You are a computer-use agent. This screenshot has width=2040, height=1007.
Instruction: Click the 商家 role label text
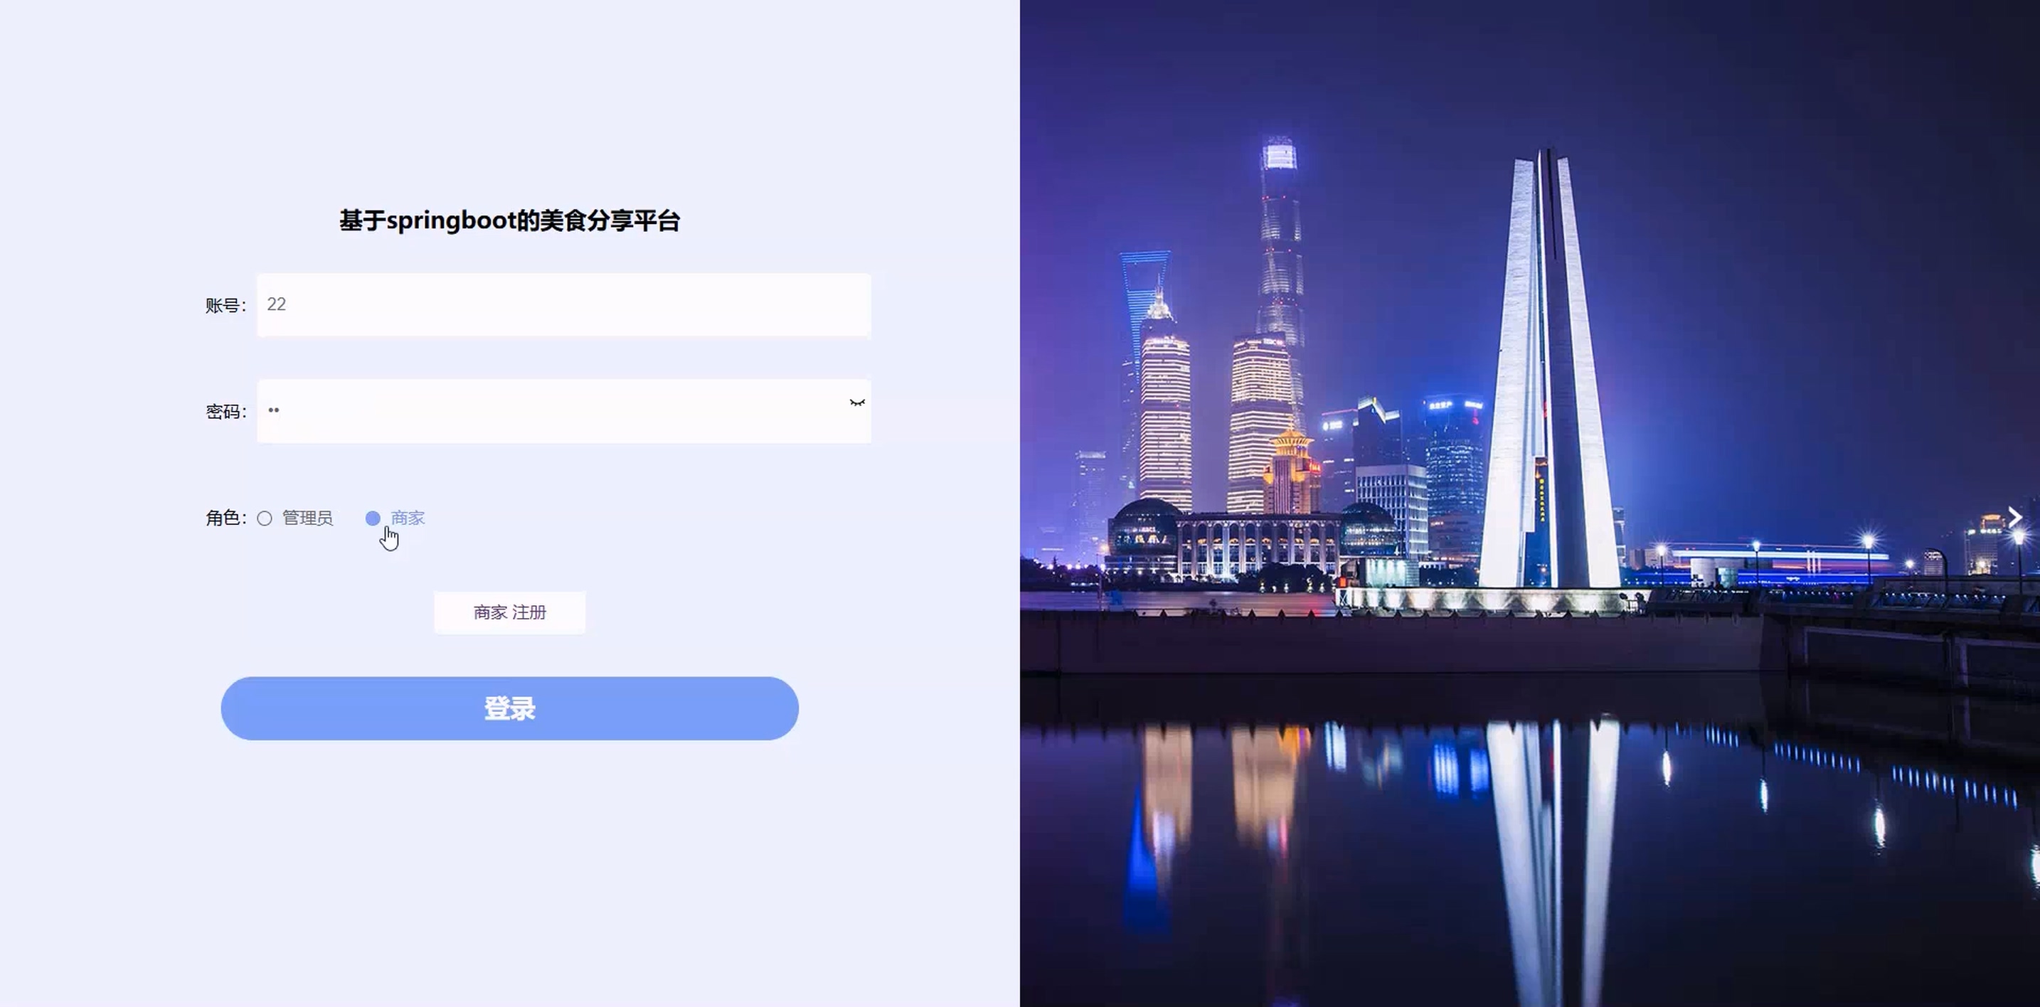408,518
